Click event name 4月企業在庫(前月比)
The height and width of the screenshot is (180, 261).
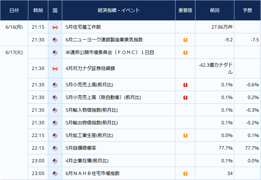(87, 161)
